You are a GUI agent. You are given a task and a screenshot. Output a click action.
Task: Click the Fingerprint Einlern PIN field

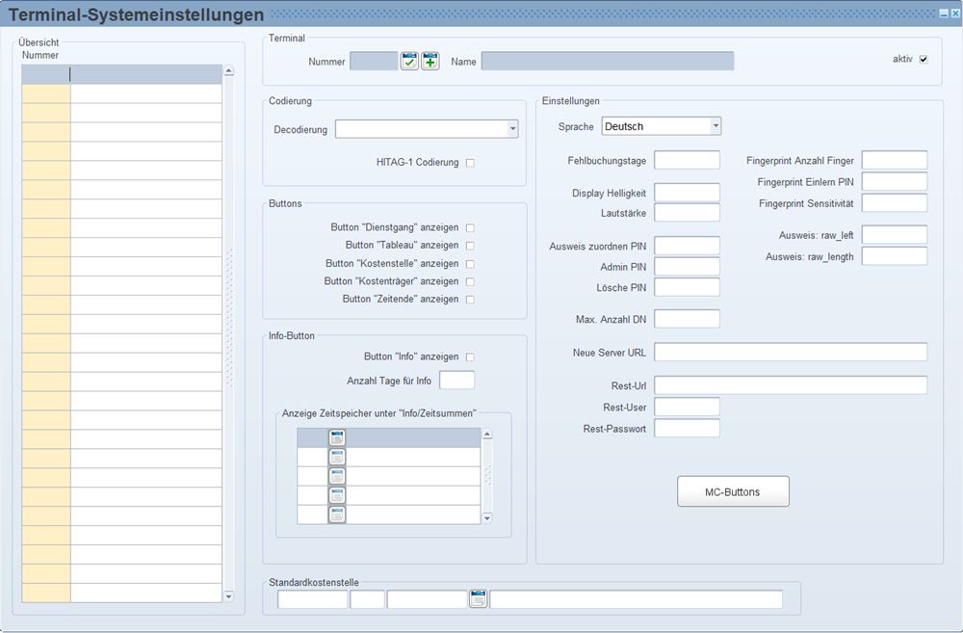[895, 181]
